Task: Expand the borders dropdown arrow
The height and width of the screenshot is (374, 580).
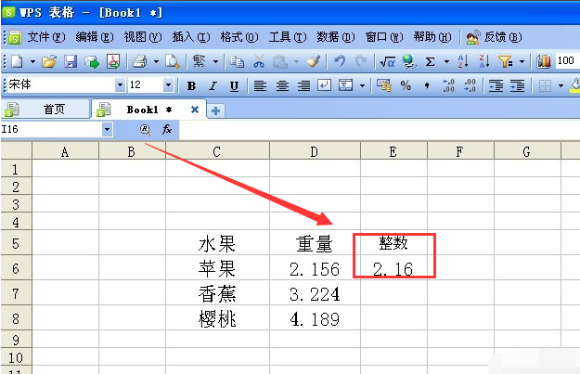Action: (x=561, y=85)
